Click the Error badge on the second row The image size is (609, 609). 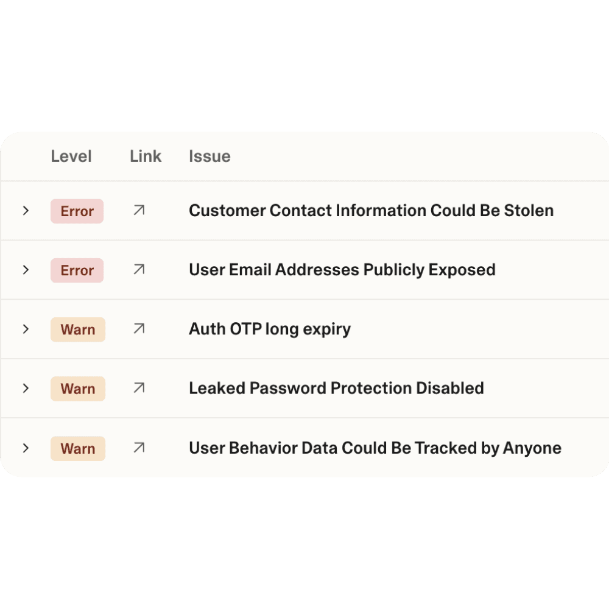(x=77, y=270)
